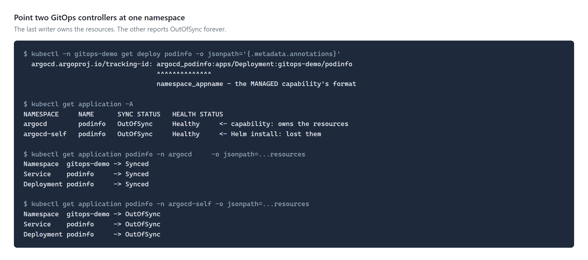Click the "argocd-self" namespace table row

172,134
